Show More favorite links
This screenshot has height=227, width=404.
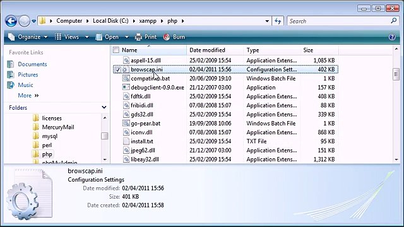coord(28,95)
